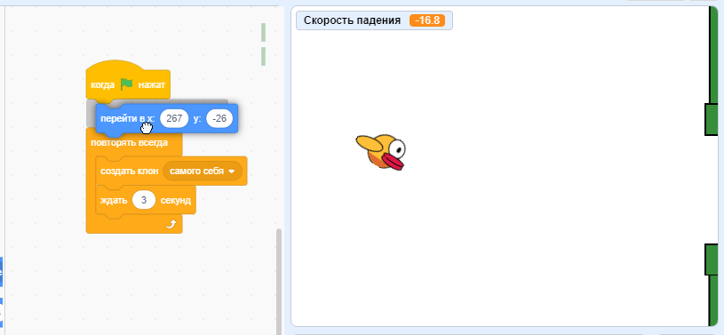
Task: Click the loop arrow icon on forever block
Action: [171, 224]
